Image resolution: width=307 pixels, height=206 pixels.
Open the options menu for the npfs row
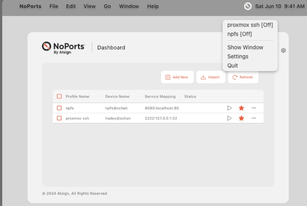pos(254,108)
